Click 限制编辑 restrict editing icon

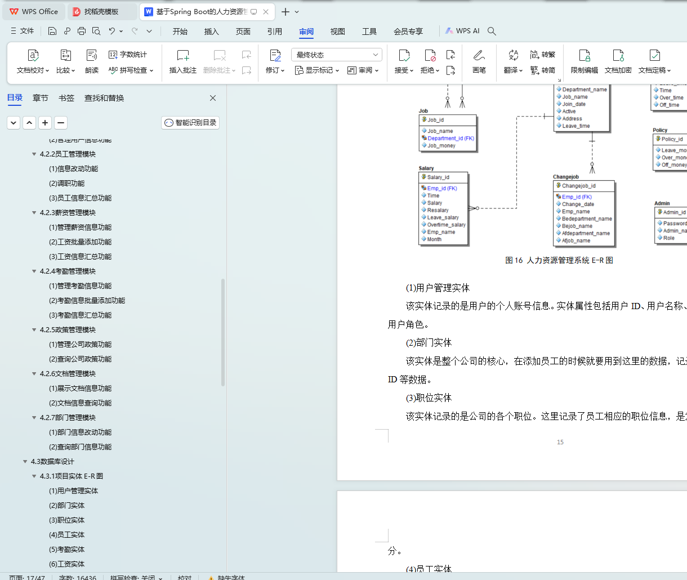[x=585, y=55]
